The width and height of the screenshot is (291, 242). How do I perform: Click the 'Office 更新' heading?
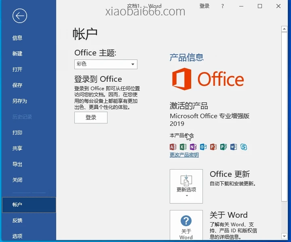point(230,174)
